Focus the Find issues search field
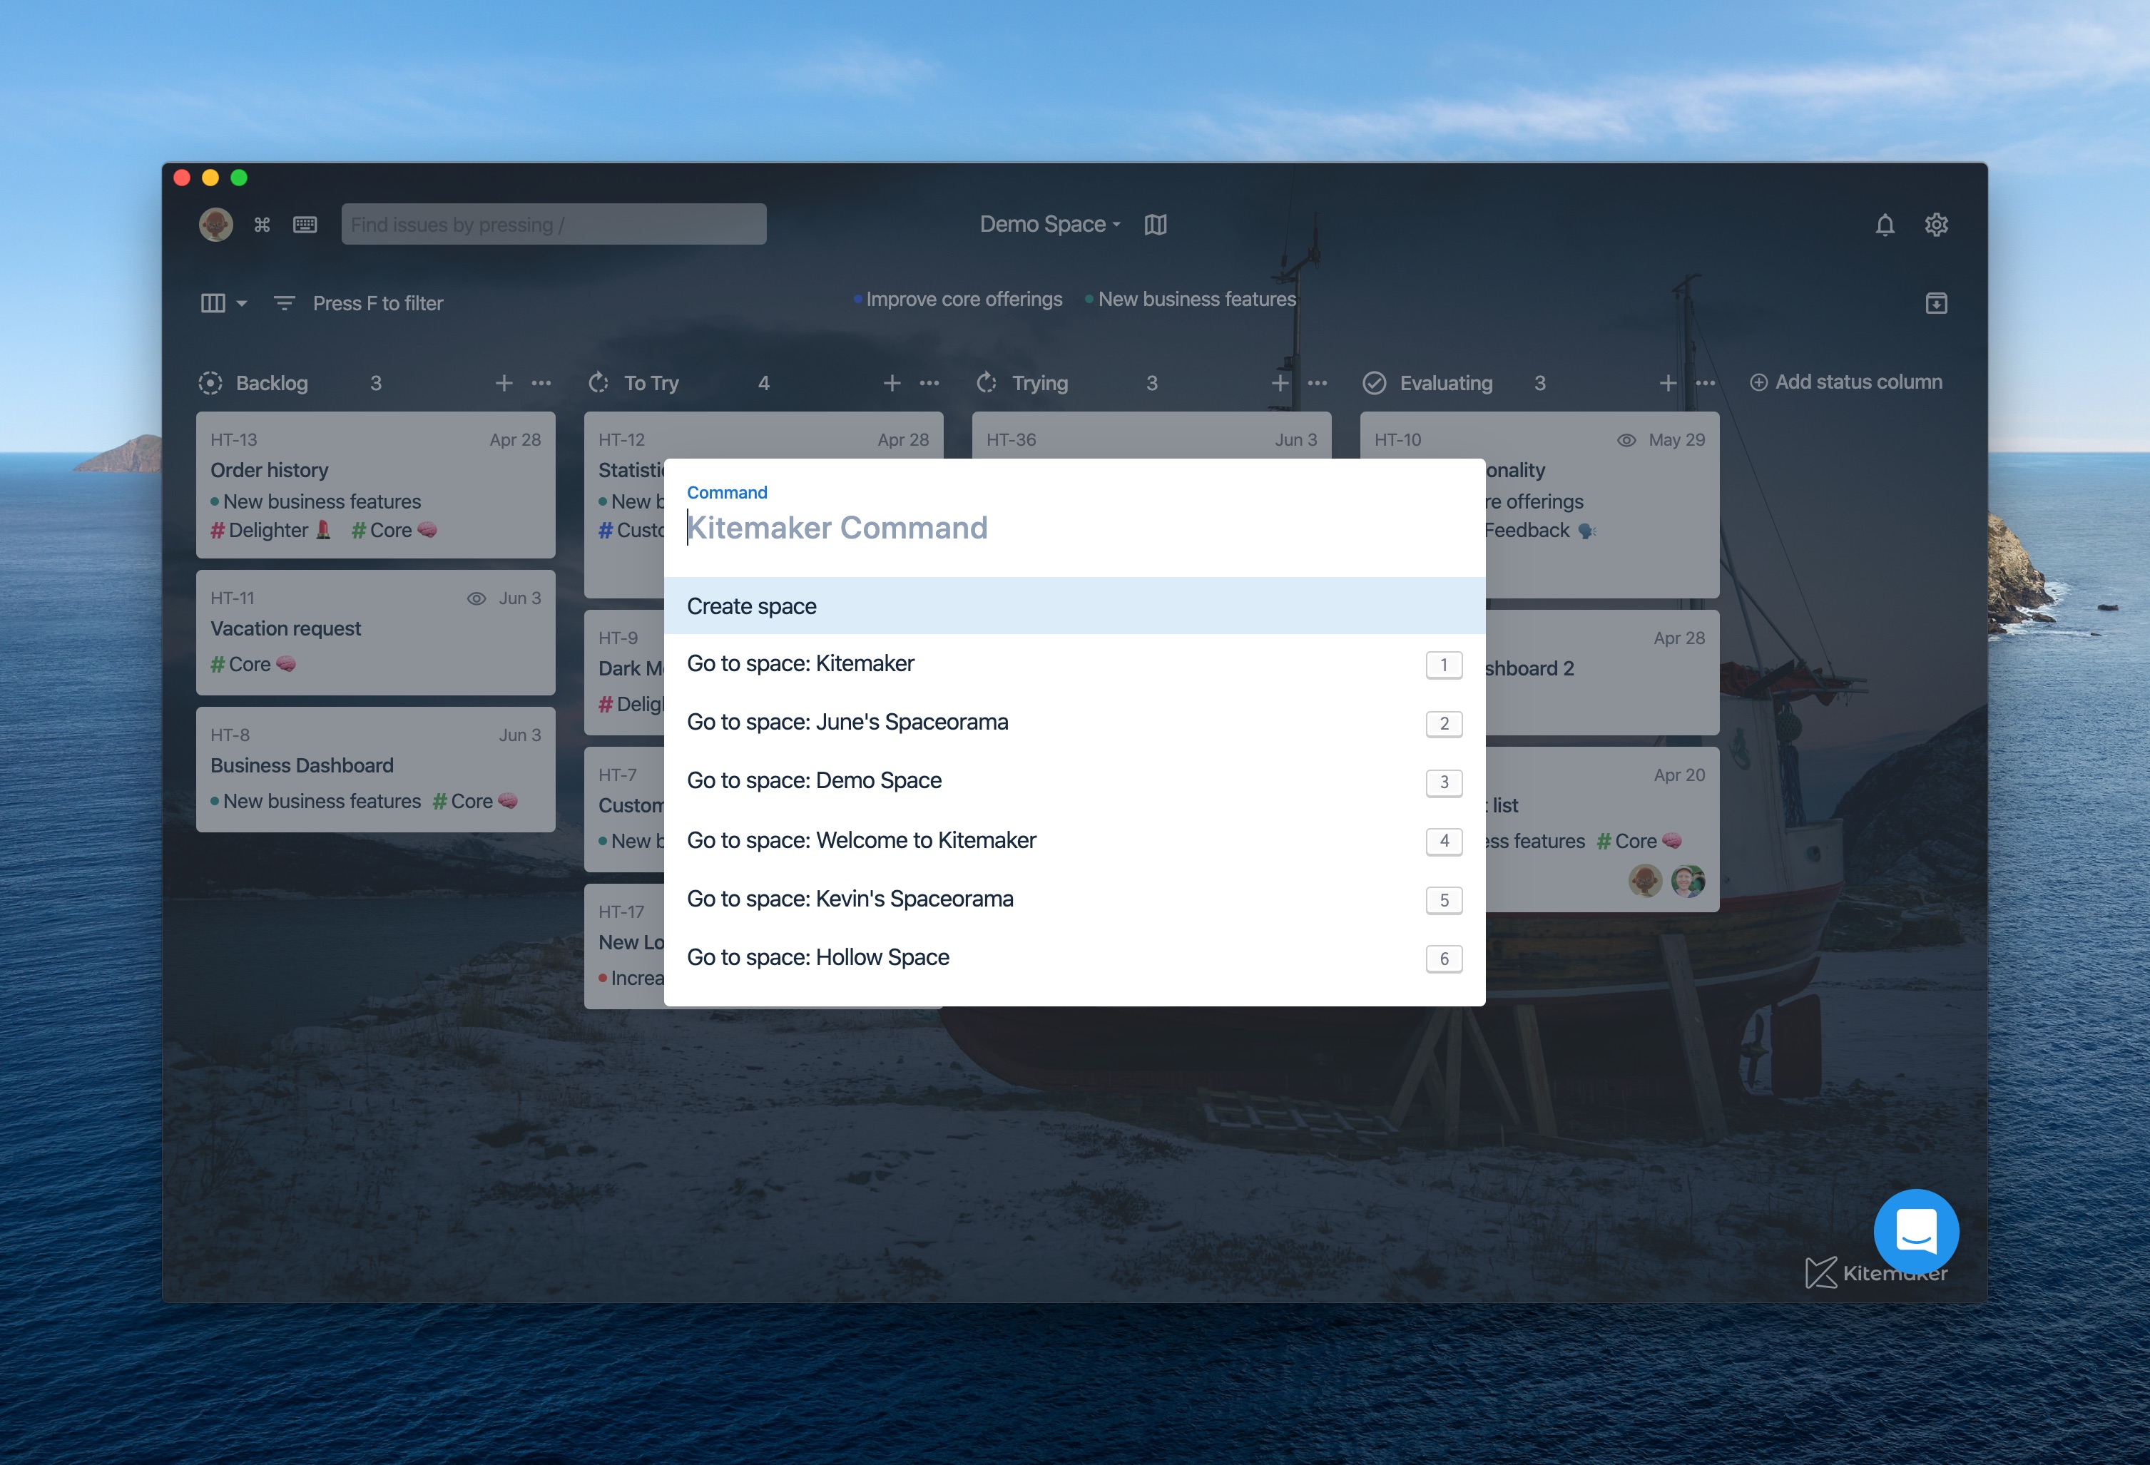Image resolution: width=2150 pixels, height=1465 pixels. pos(554,225)
